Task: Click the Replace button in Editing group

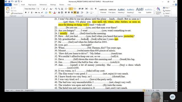Action: pos(167,11)
